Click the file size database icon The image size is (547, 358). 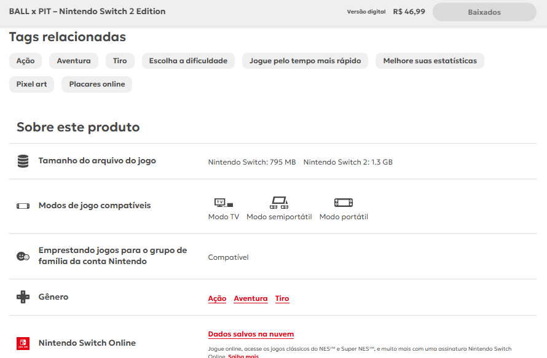[x=23, y=161]
